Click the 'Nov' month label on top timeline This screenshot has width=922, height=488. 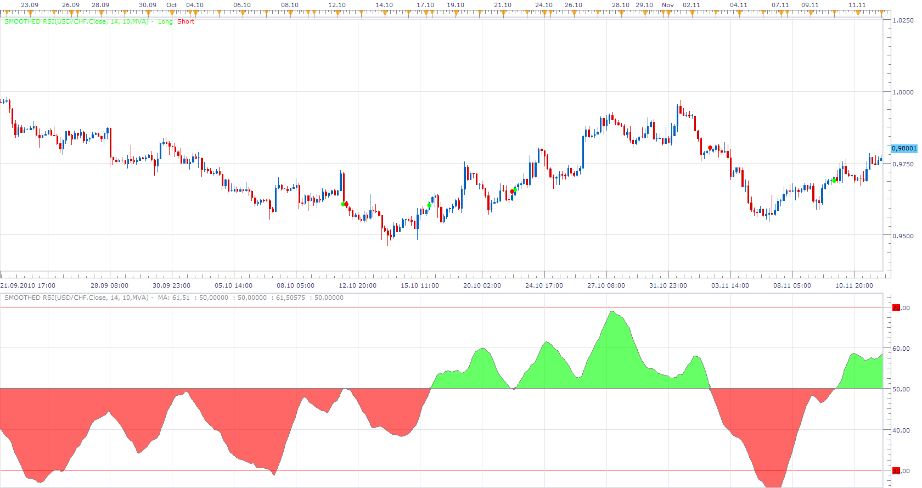668,5
